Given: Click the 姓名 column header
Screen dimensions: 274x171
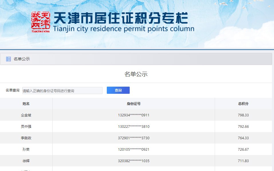Looking at the screenshot, I should (26, 104).
